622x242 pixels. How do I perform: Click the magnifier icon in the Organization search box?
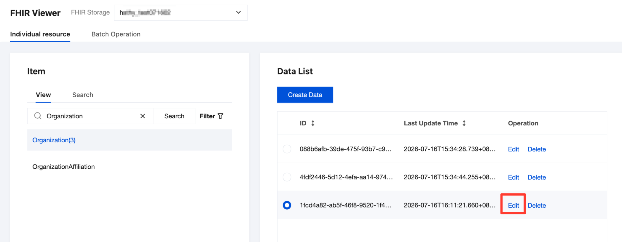click(38, 116)
